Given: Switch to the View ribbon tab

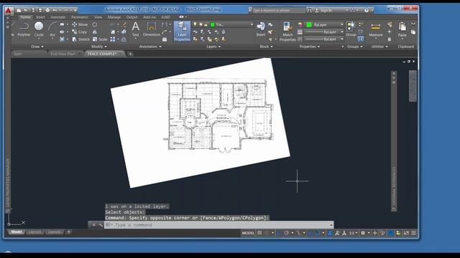Looking at the screenshot, I should pyautogui.click(x=98, y=17).
